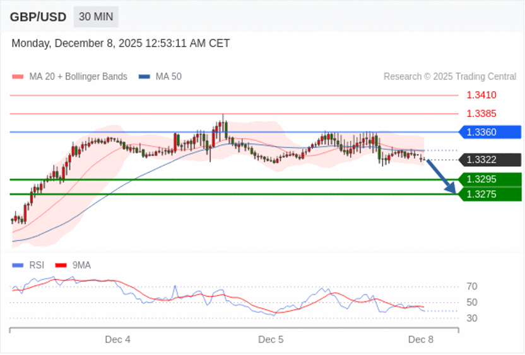Select the Dec 5 date marker
The height and width of the screenshot is (355, 525).
pos(271,339)
